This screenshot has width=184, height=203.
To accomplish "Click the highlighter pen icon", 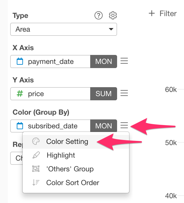I will pos(36,155).
